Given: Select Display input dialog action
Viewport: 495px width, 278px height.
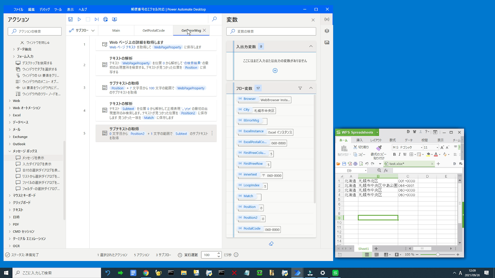Looking at the screenshot, I should pyautogui.click(x=37, y=164).
